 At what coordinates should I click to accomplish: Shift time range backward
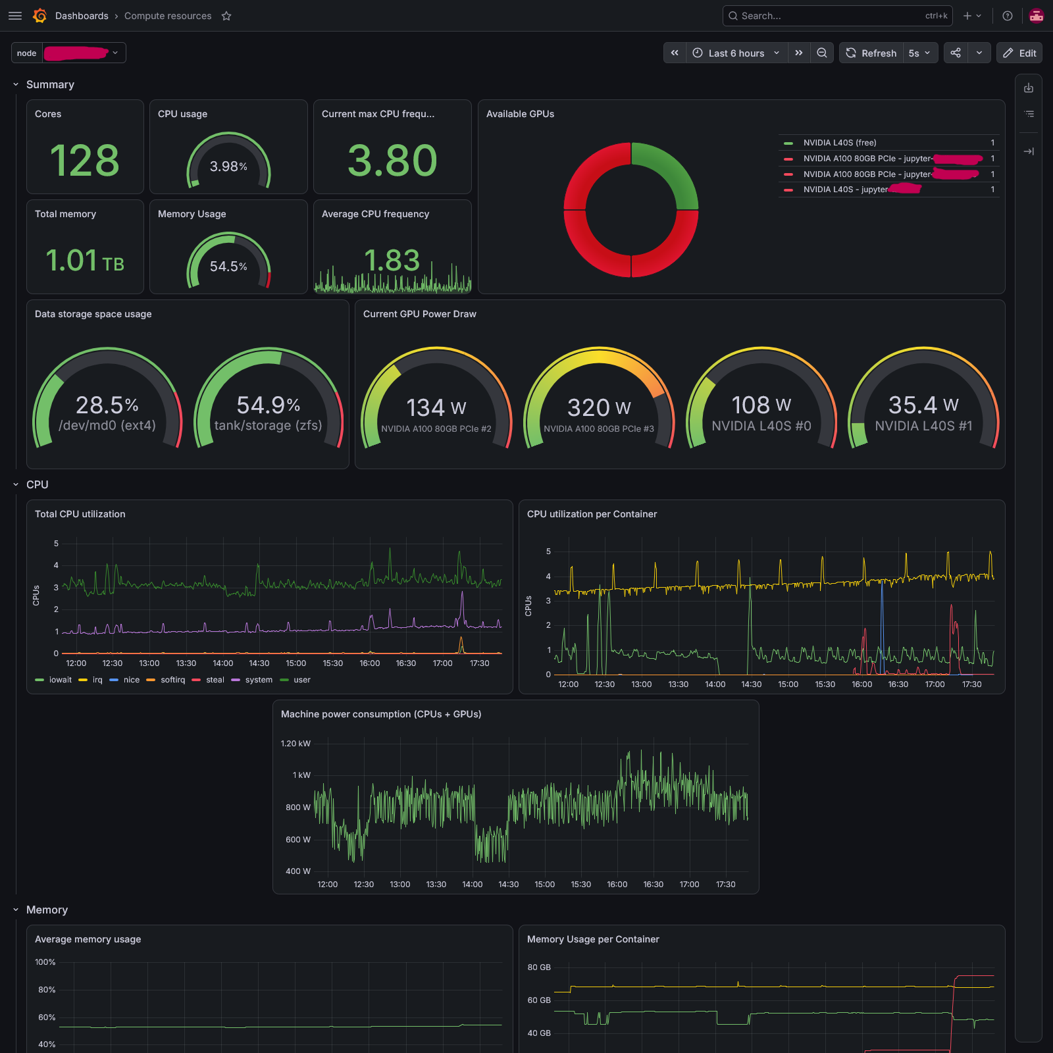(675, 53)
